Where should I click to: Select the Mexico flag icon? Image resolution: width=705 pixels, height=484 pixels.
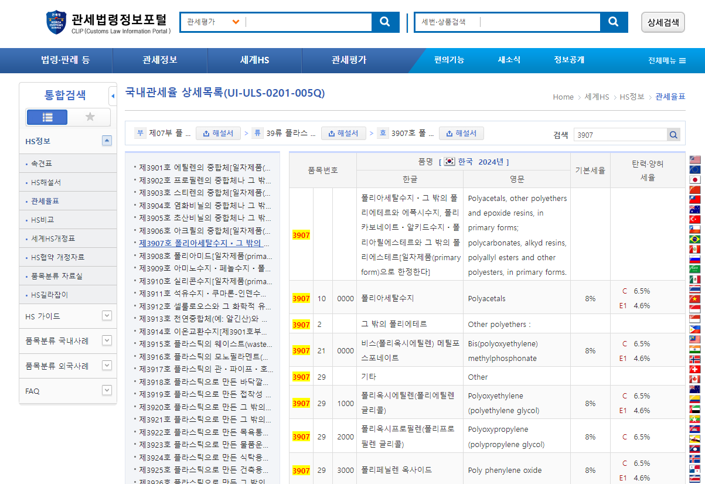[x=695, y=279]
